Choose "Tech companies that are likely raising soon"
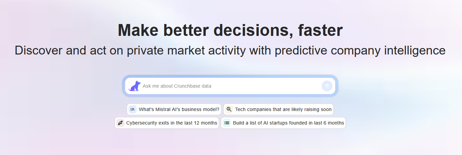 tap(283, 109)
